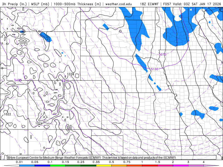Click the '1022' pressure contour label

(x=8, y=114)
